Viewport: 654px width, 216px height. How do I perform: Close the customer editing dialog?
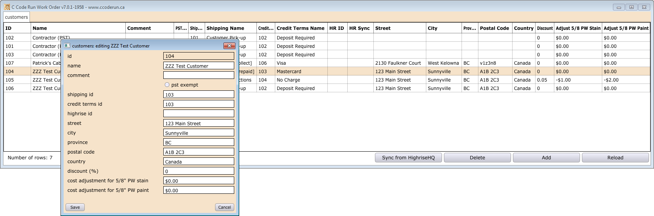click(229, 46)
